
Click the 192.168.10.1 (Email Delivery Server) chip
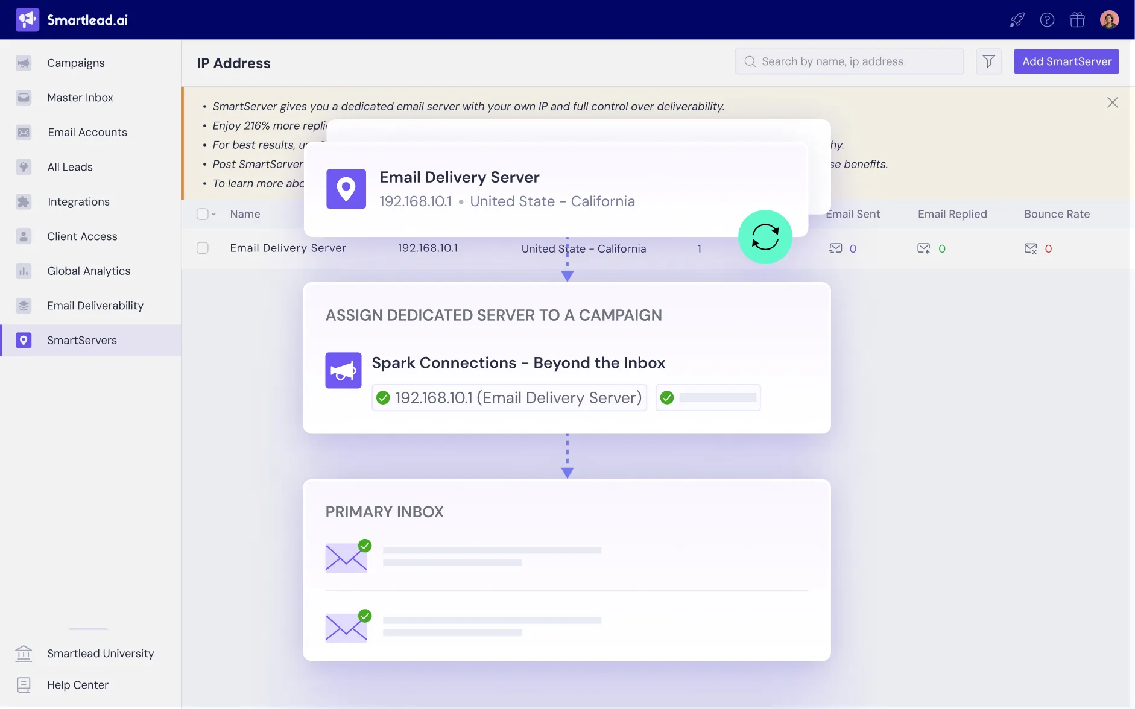pos(510,398)
